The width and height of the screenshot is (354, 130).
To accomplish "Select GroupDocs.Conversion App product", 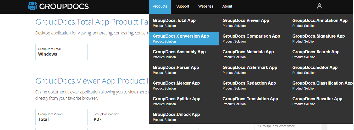I will click(x=184, y=39).
